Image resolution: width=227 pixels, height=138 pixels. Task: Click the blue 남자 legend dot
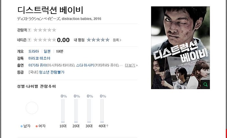click(22, 126)
